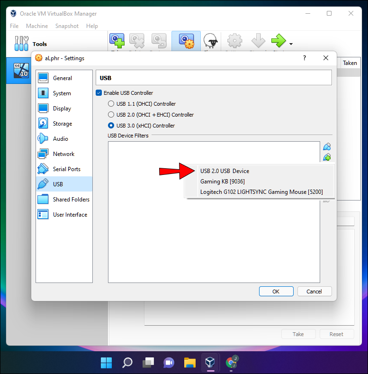
Task: Select USB 3.0 (xHCI) Controller radio
Action: [x=111, y=126]
